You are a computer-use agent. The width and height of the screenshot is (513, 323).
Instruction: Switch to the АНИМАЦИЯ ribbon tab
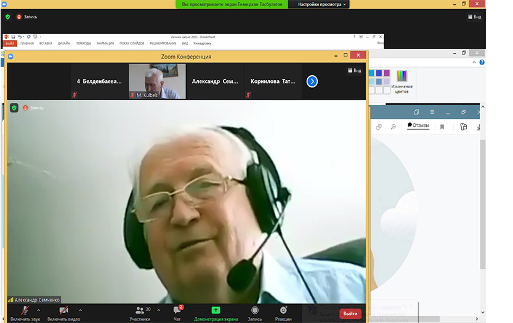pyautogui.click(x=105, y=44)
